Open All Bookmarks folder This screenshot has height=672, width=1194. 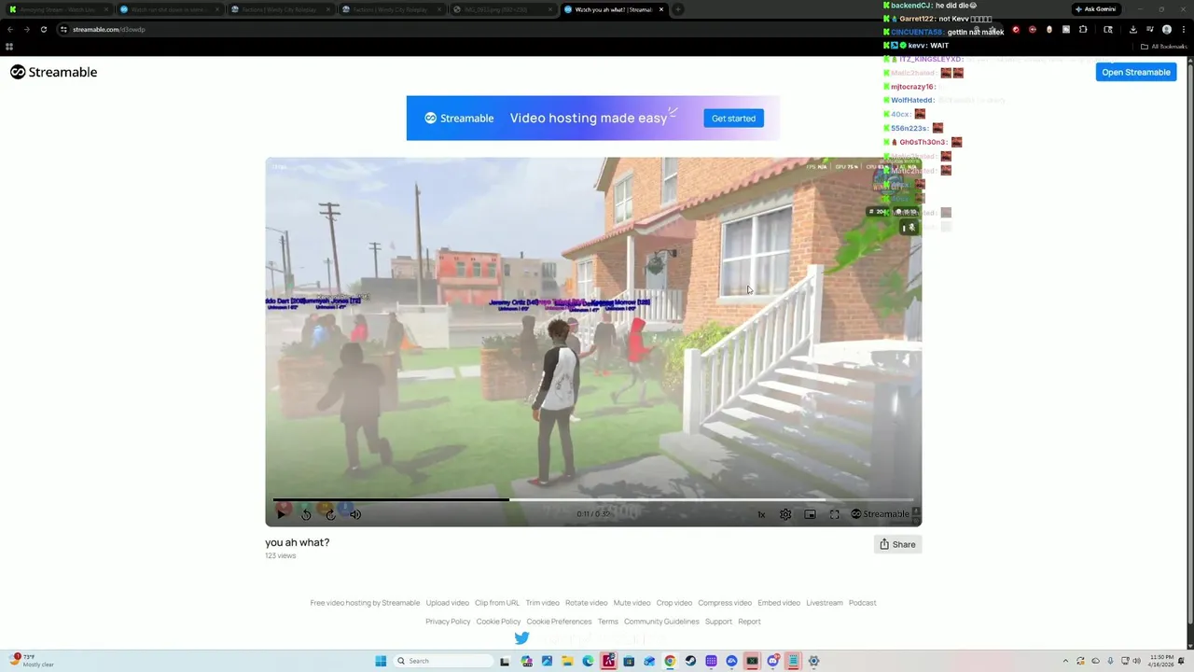(1163, 47)
